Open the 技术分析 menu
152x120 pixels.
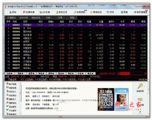click(24, 18)
